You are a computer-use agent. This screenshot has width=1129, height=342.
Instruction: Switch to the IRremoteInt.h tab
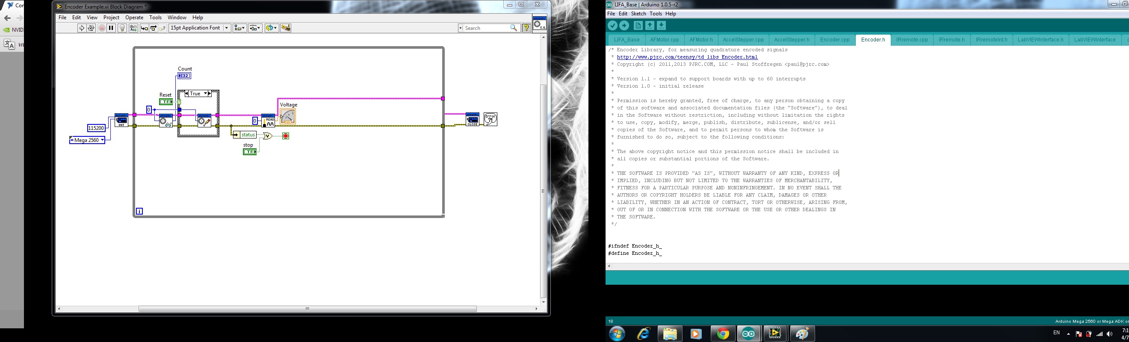991,40
